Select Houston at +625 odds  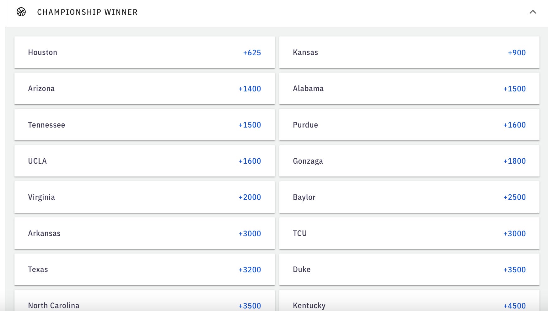pos(144,52)
